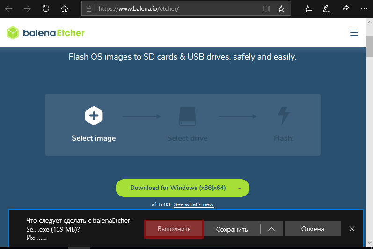The image size is (373, 249).
Task: Open See what's new link
Action: pyautogui.click(x=194, y=204)
